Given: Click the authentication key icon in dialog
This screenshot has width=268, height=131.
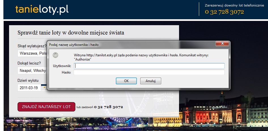Looking at the screenshot, I should click(56, 55).
